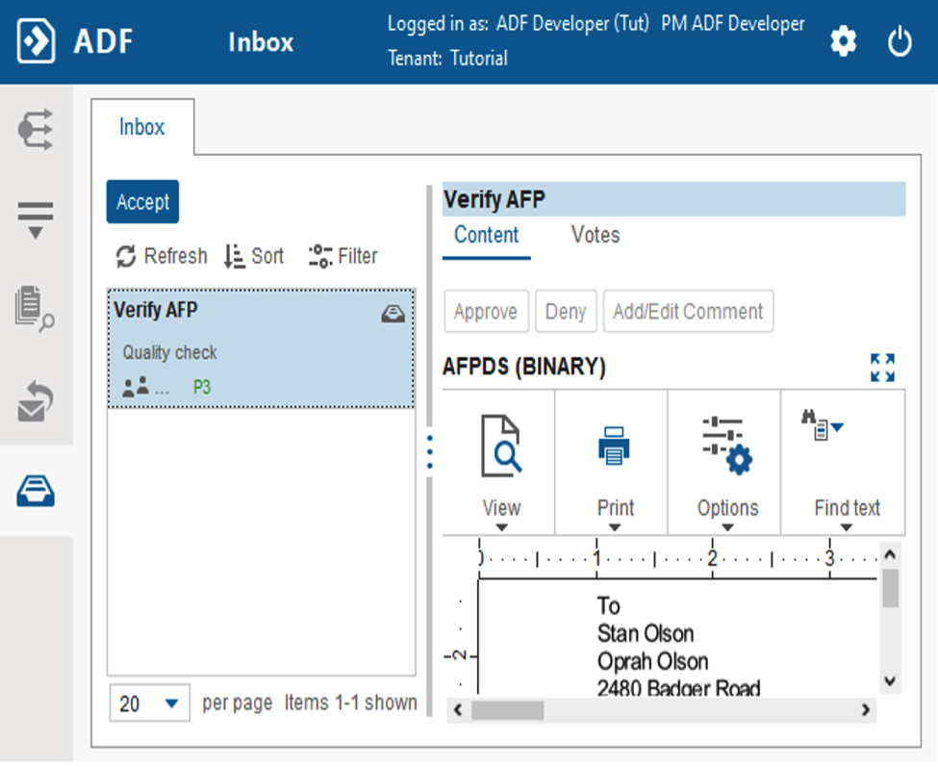Click the Inbox title in header

(x=261, y=42)
